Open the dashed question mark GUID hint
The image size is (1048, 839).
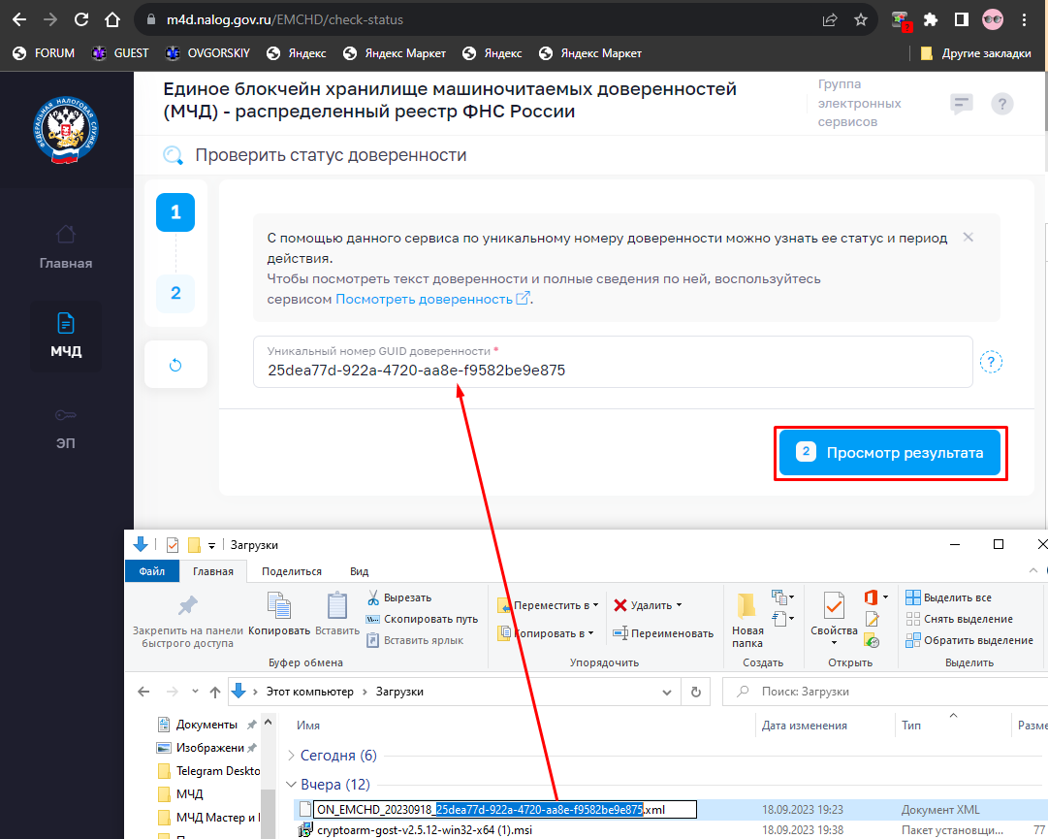tap(991, 362)
